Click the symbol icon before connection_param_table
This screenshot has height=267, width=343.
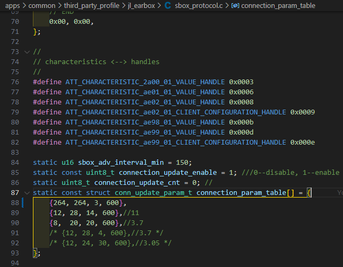[x=235, y=6]
